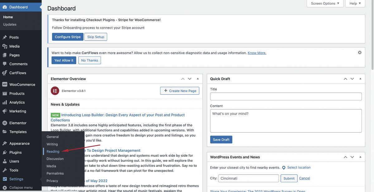Go to Updates under Dashboard
This screenshot has width=374, height=192.
pyautogui.click(x=10, y=24)
